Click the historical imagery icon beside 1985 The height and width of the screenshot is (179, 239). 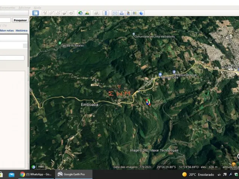33,167
